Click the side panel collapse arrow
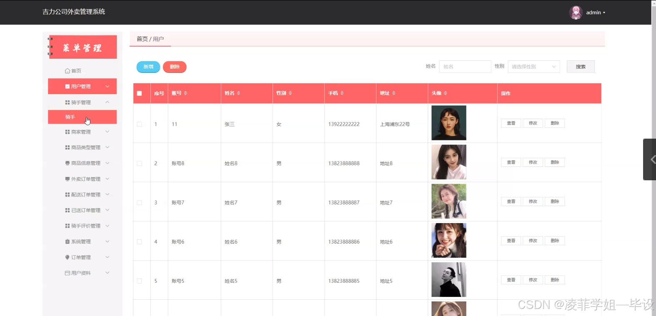The width and height of the screenshot is (656, 316). 650,159
